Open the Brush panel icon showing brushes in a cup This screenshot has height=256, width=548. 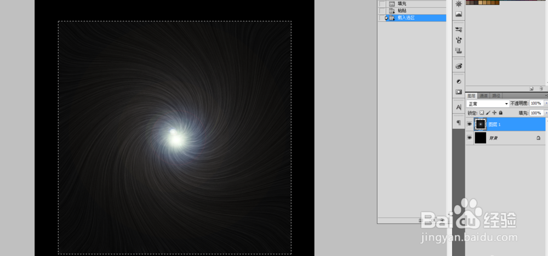459,40
